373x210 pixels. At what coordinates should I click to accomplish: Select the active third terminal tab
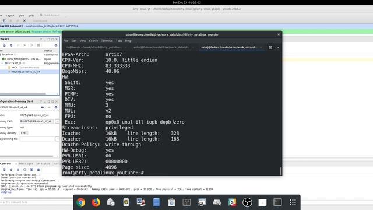(231, 47)
